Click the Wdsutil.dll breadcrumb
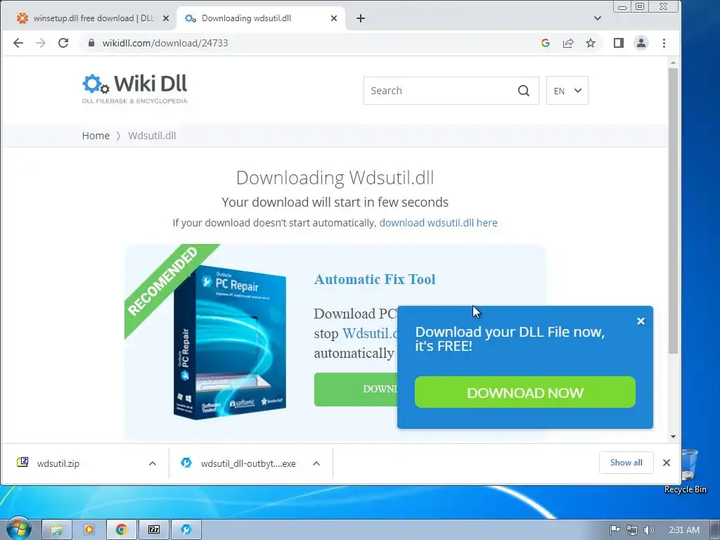This screenshot has width=720, height=540. point(152,136)
